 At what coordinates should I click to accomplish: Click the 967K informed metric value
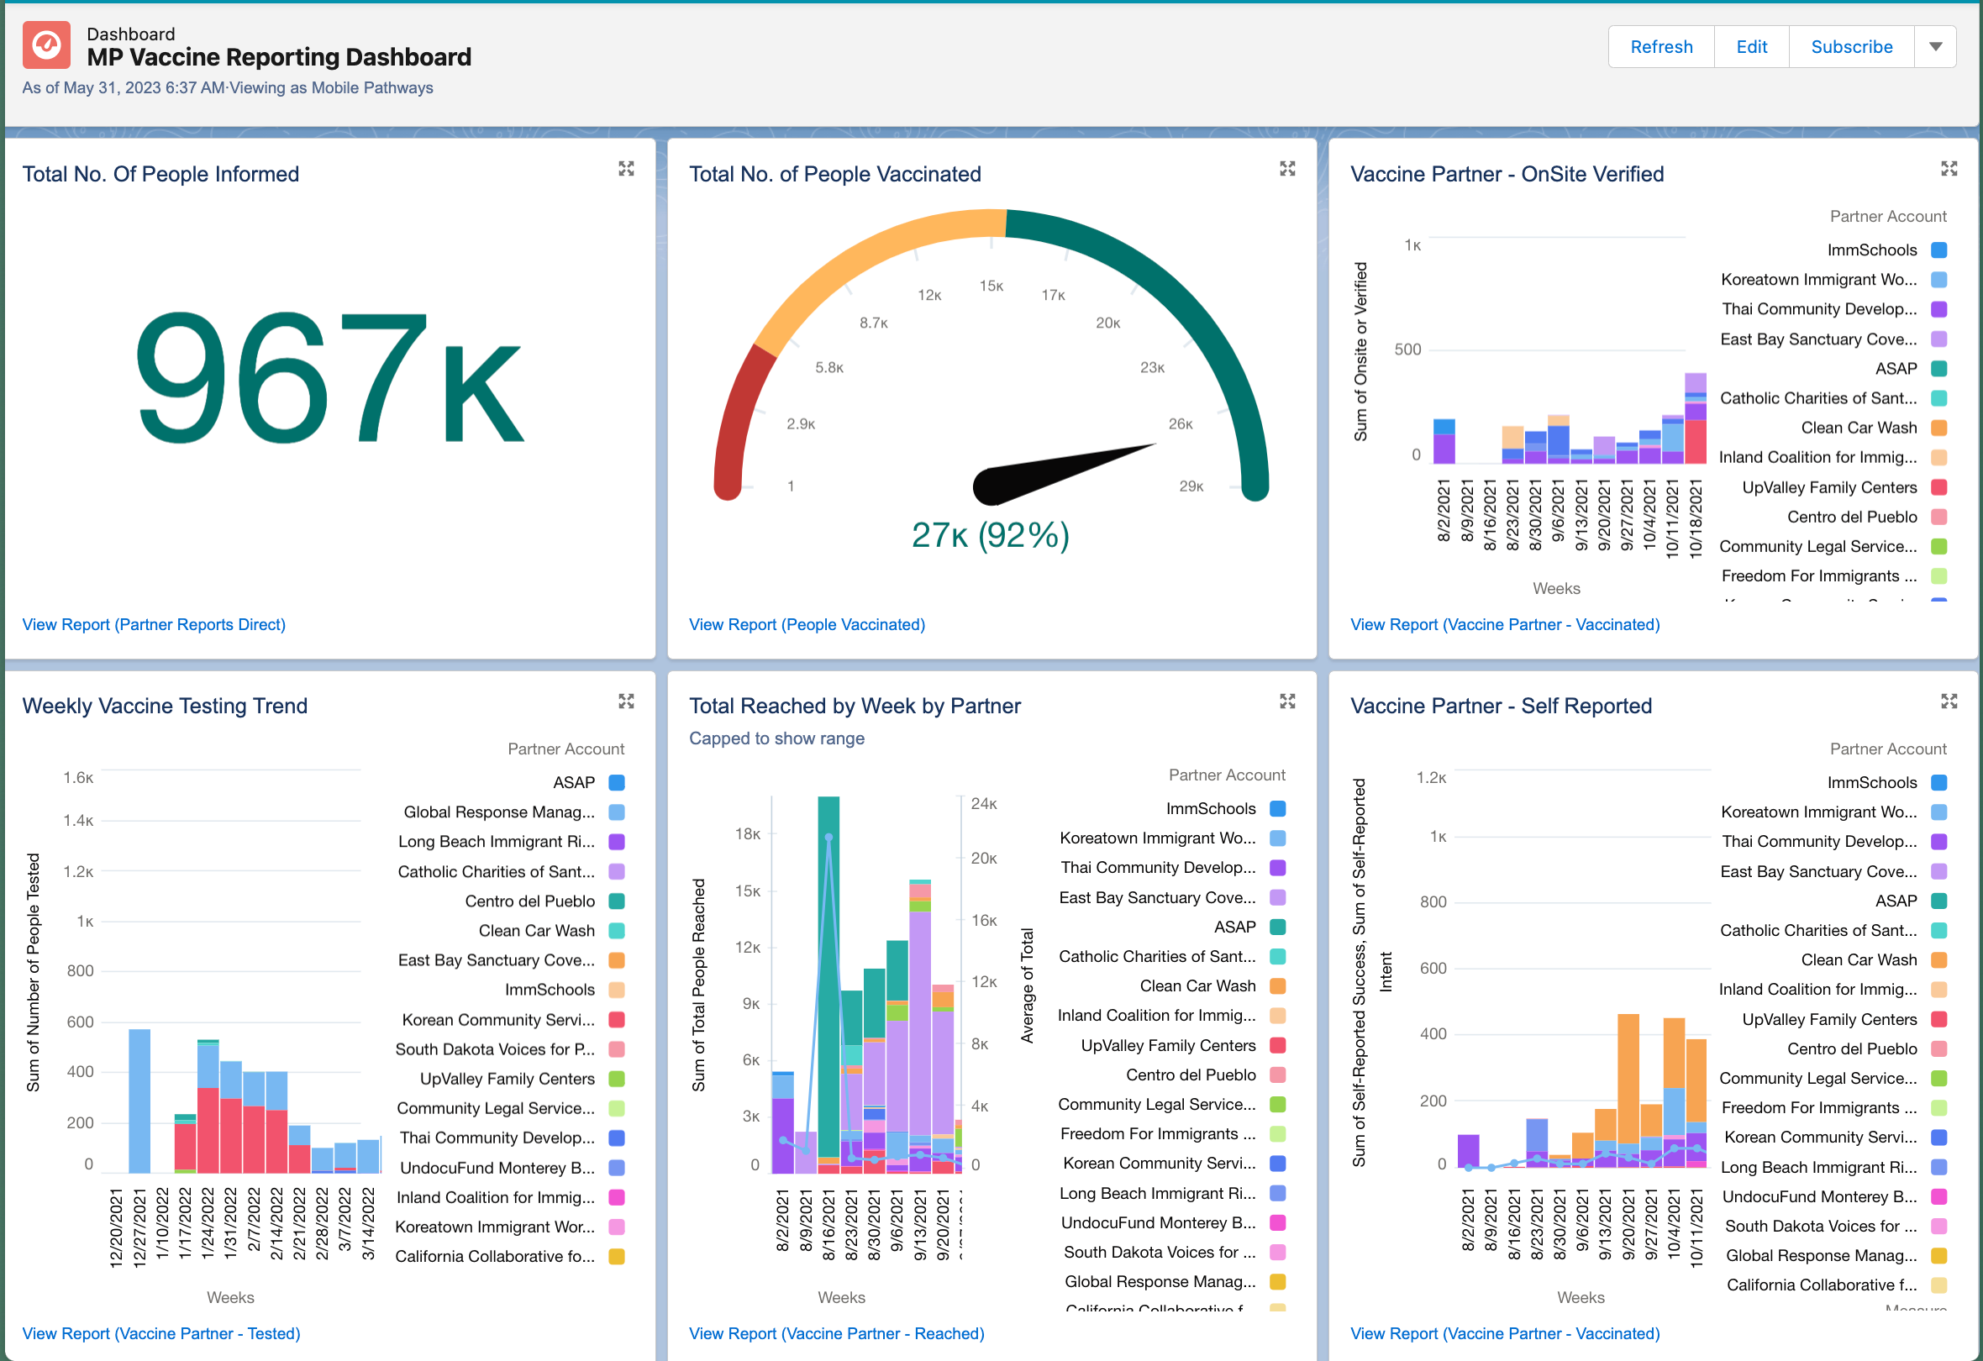(329, 380)
